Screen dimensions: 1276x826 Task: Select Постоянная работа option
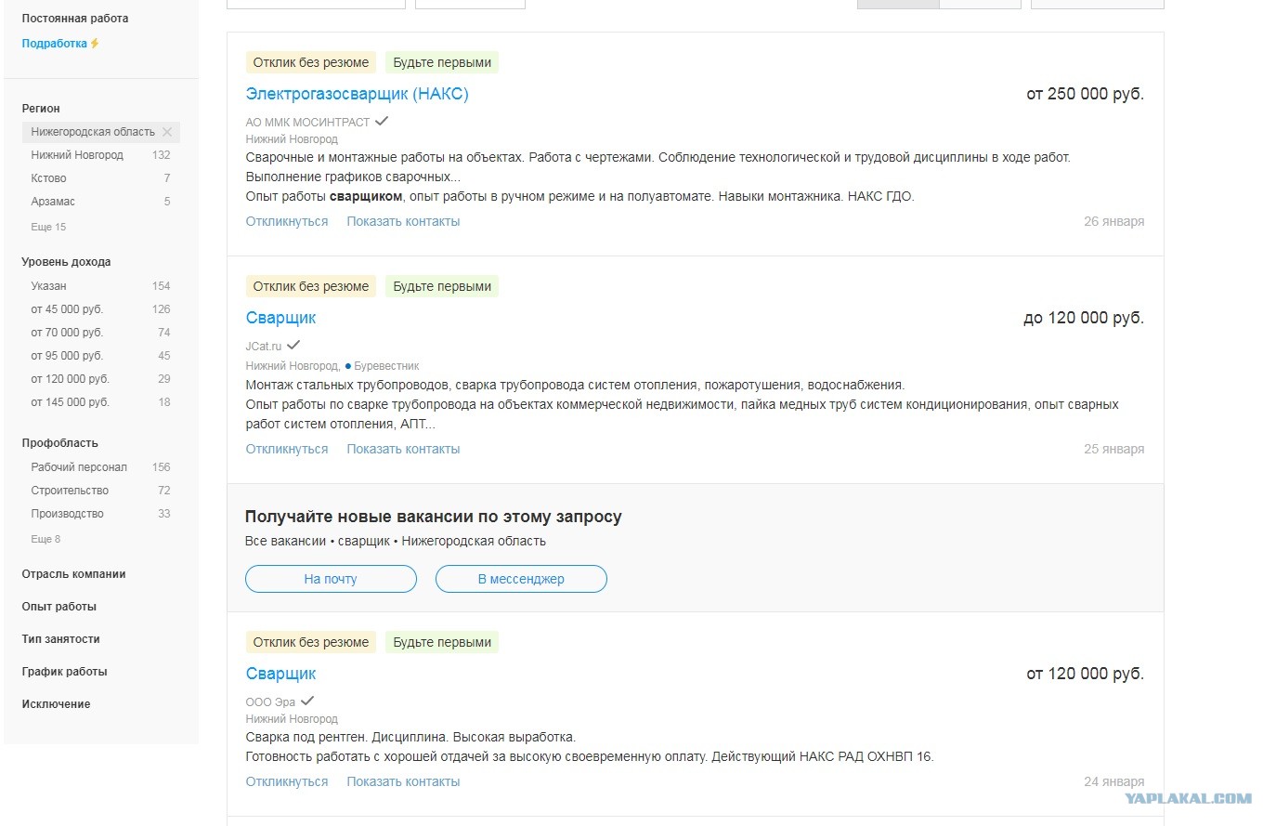(75, 19)
